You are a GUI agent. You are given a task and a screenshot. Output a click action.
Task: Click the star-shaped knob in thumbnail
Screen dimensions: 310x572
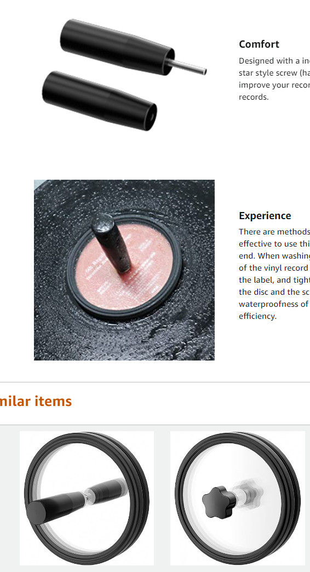click(219, 501)
